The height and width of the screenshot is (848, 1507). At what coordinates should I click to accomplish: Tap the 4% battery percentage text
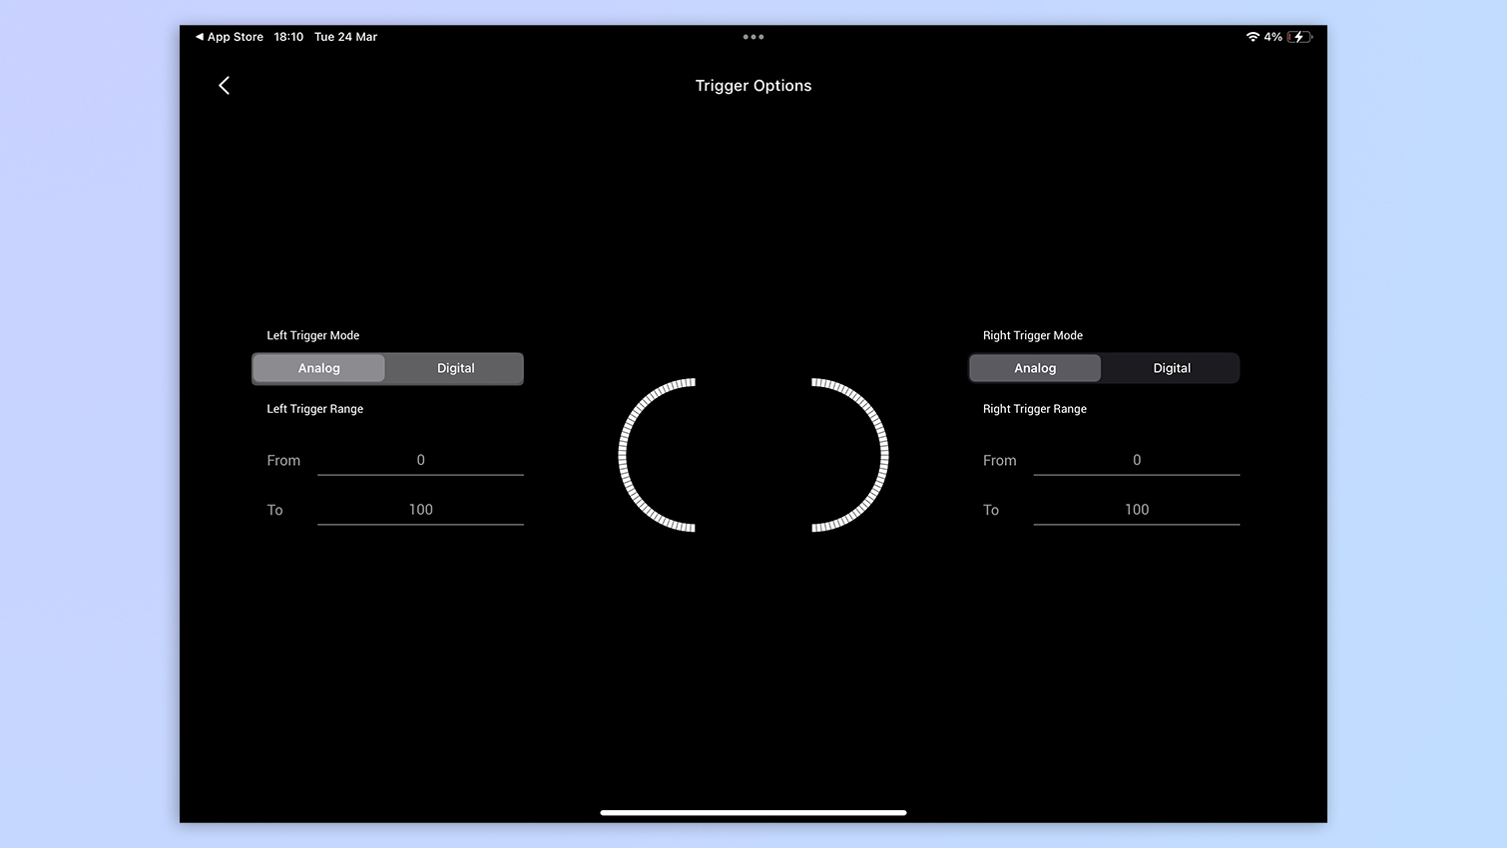(x=1273, y=37)
